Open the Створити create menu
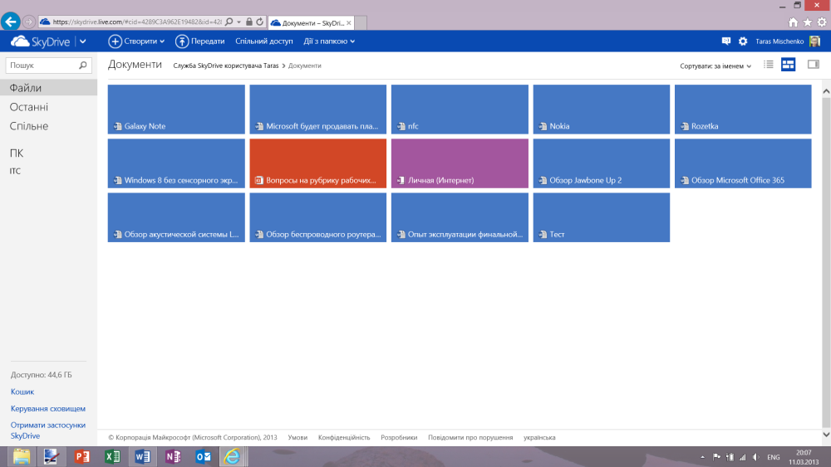Viewport: 831px width, 467px height. pos(136,41)
